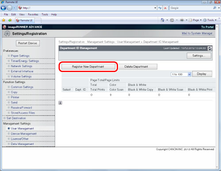Click Management Settings in breadcrumb trail
This screenshot has height=171, width=221.
(x=101, y=42)
